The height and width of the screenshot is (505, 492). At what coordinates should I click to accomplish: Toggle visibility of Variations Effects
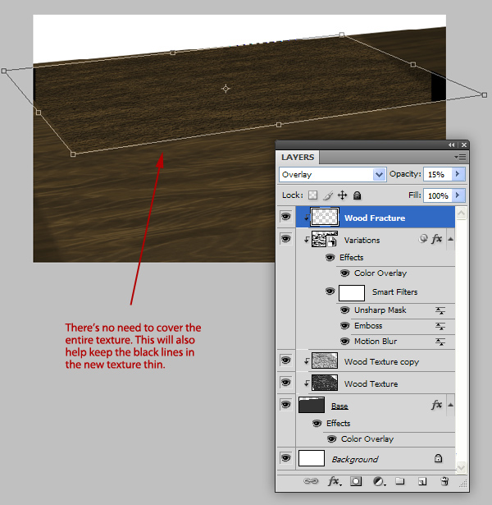(x=330, y=258)
